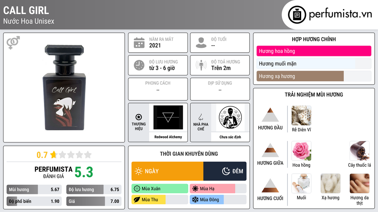Click the Ngày daytime bar segment
The image size is (378, 212).
click(x=167, y=171)
